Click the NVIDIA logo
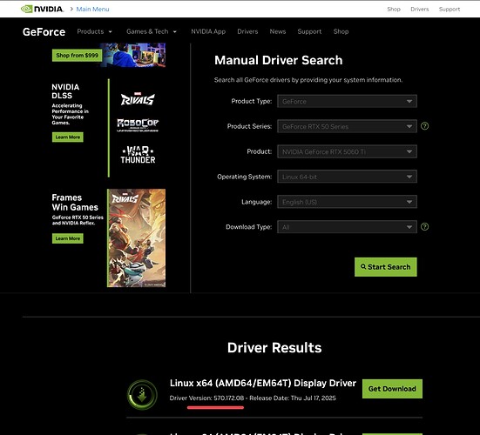The height and width of the screenshot is (435, 480). (x=42, y=10)
